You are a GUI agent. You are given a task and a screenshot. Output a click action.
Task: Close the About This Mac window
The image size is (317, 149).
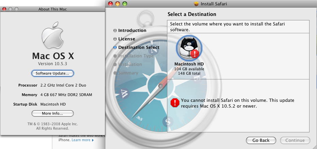pyautogui.click(x=4, y=9)
